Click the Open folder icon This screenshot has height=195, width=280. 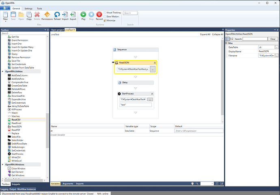[21, 15]
